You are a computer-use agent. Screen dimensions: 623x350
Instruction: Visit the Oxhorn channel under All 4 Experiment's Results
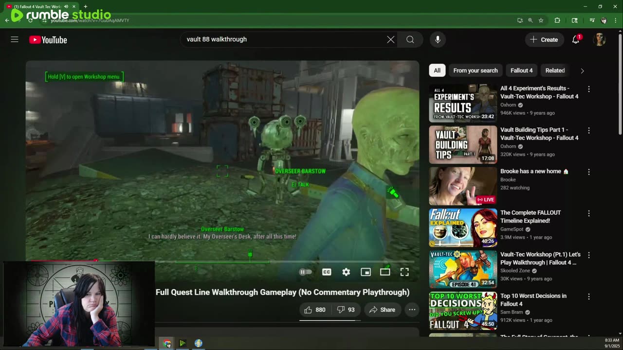[508, 105]
